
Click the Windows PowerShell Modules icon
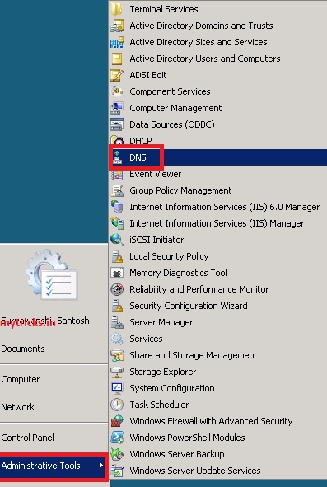117,438
